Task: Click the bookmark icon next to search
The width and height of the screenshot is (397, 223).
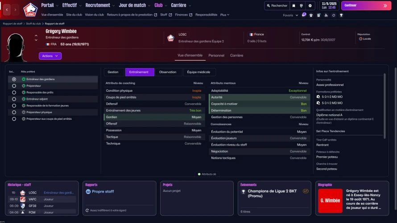Action: (294, 5)
